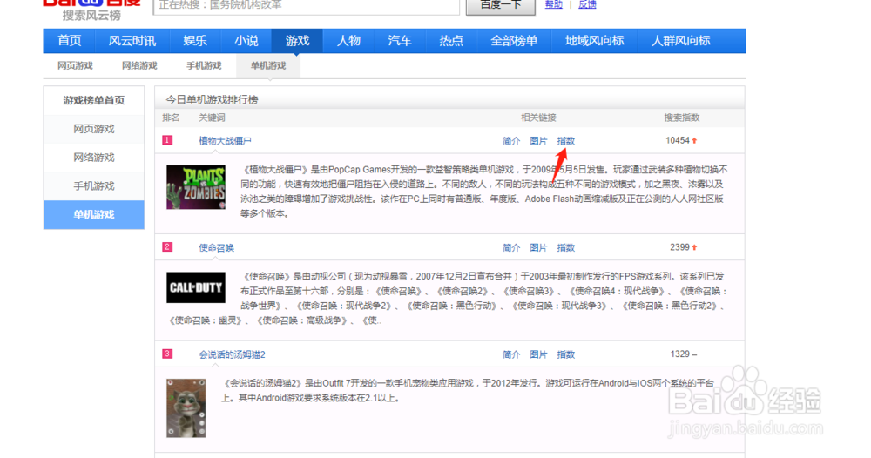Open the 人群风向标 nav tab
This screenshot has width=871, height=458.
pyautogui.click(x=680, y=41)
